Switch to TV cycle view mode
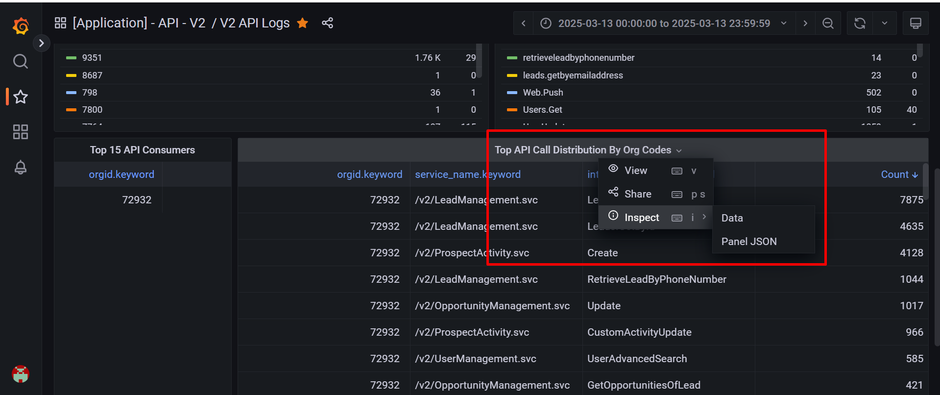This screenshot has width=940, height=395. (x=915, y=24)
